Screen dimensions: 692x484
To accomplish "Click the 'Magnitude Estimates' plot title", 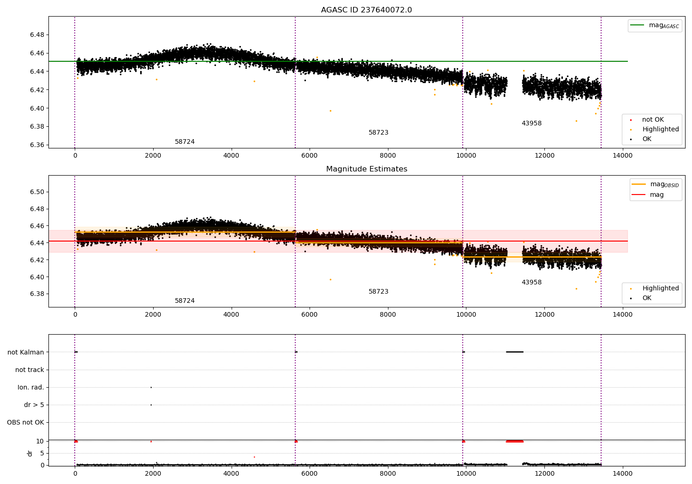I will [x=366, y=169].
